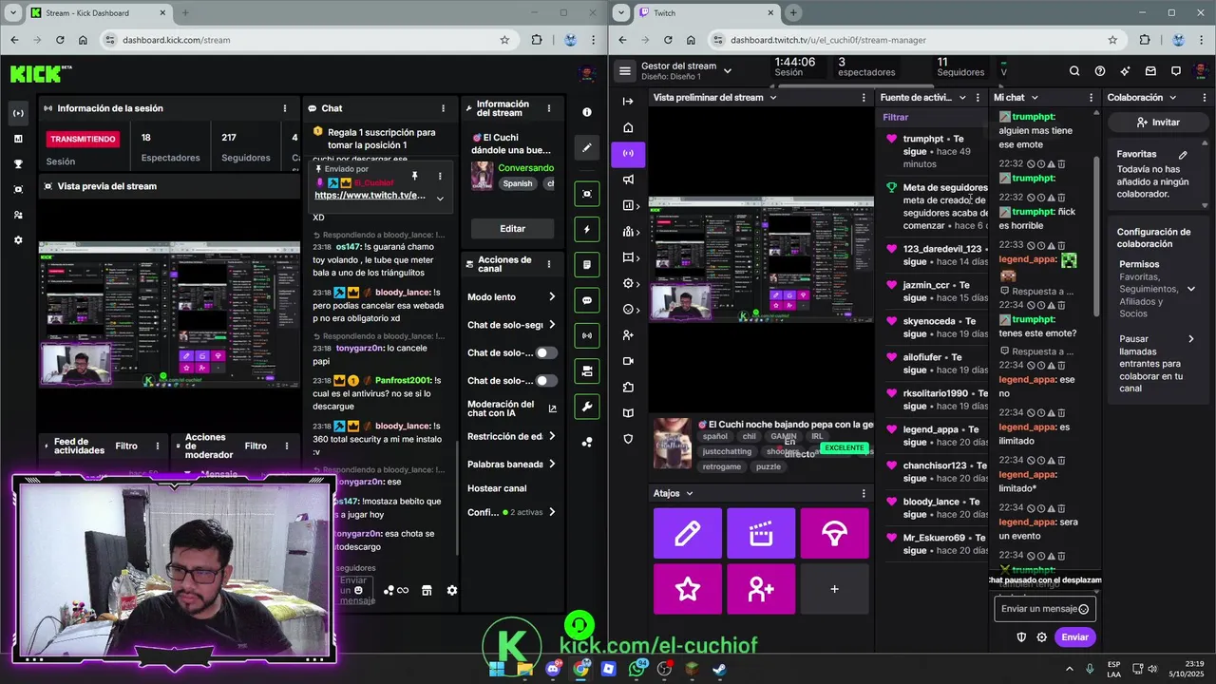This screenshot has width=1216, height=684.
Task: Expand Pausar llamadas entrantes option
Action: [x=1190, y=339]
